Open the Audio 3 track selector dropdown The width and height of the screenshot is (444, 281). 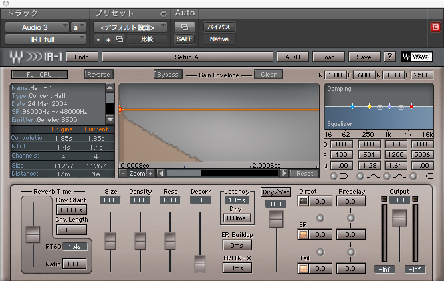pyautogui.click(x=37, y=27)
